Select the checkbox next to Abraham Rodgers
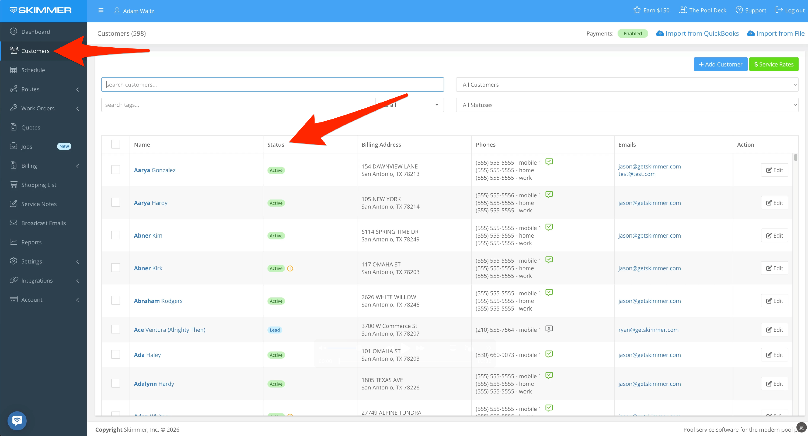 point(116,300)
